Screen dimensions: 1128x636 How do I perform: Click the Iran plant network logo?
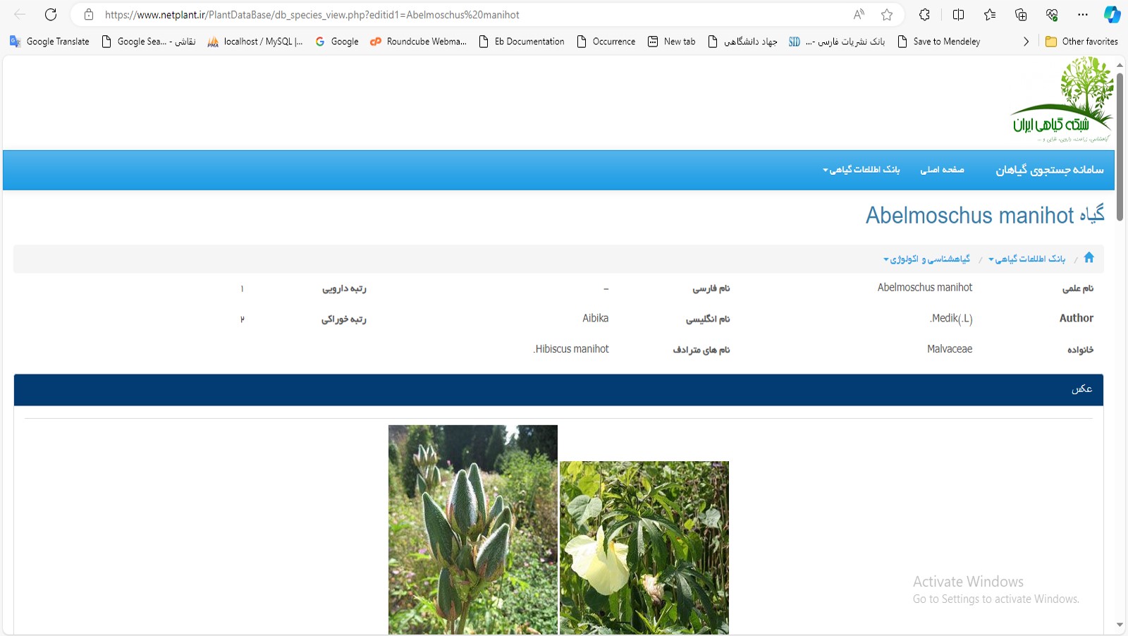coord(1062,100)
